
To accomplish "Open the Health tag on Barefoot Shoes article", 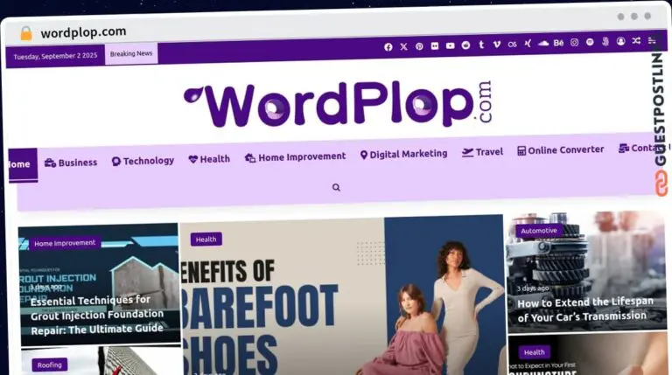I will [x=206, y=240].
